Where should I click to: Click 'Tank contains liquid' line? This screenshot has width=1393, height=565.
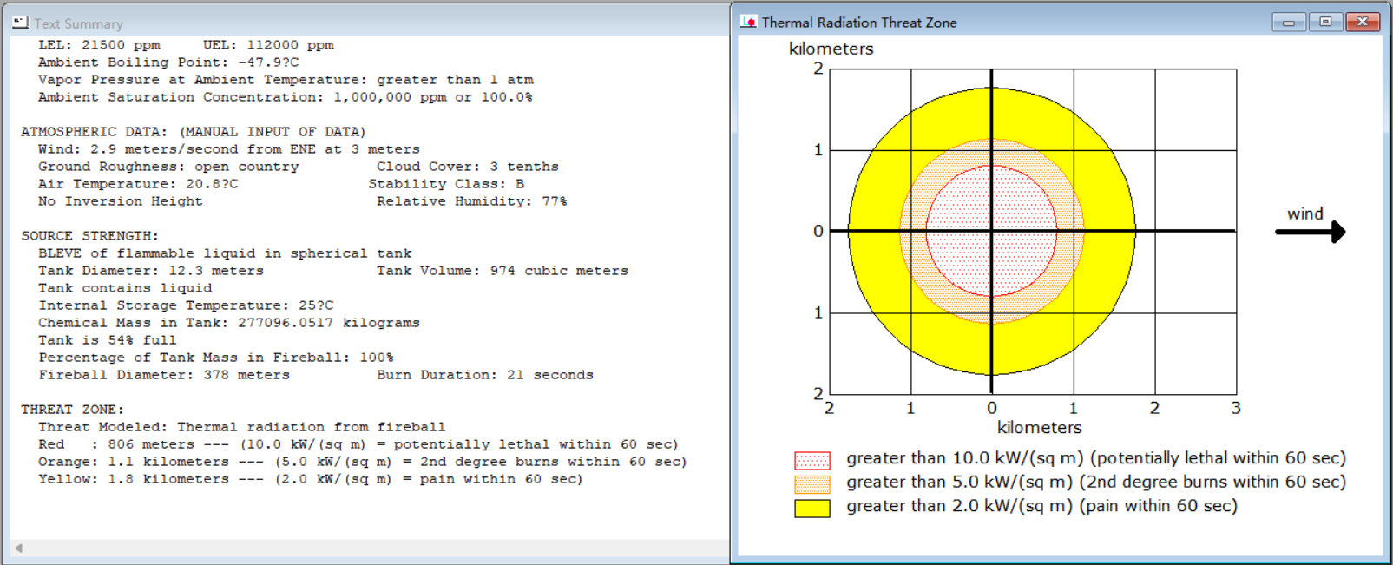[x=125, y=288]
